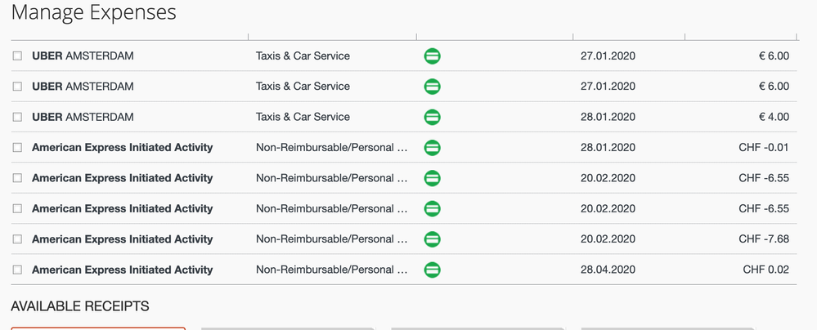Click the € 4.00 amount
817x330 pixels.
774,117
